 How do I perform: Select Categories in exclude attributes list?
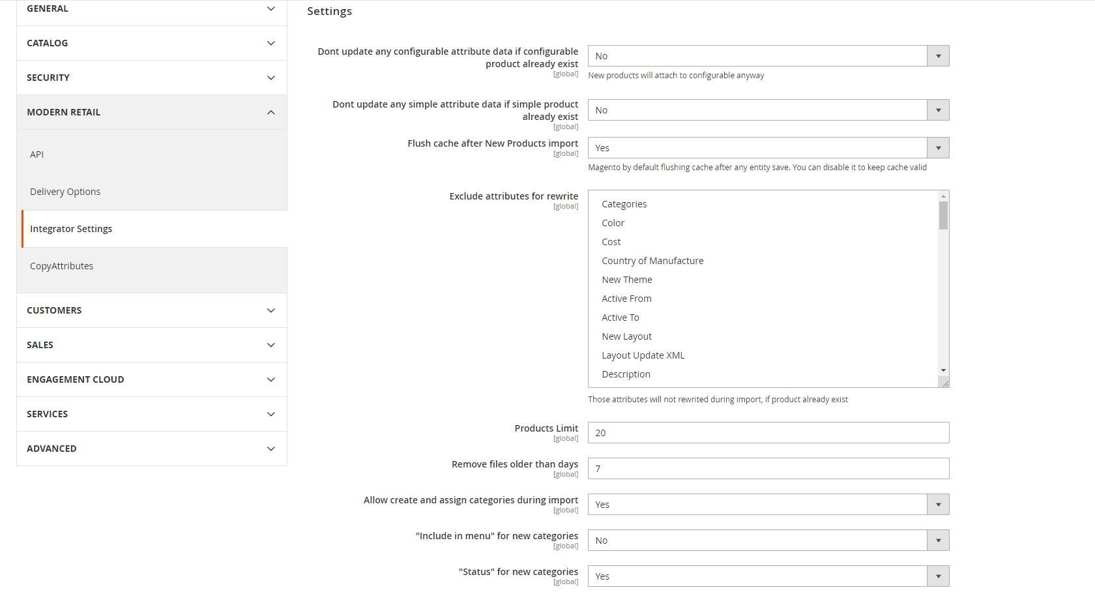[763, 204]
